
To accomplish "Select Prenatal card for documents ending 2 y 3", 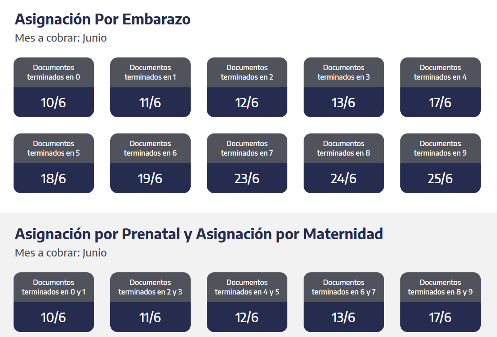I will pos(150,302).
